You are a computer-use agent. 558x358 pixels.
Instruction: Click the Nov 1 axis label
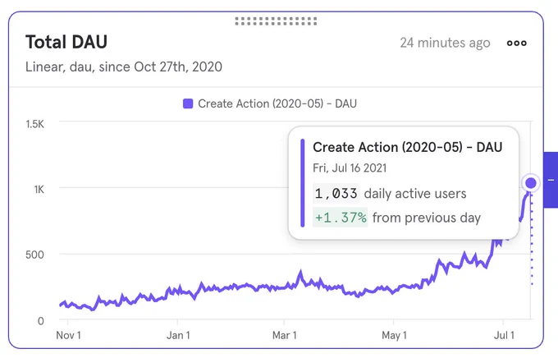tap(68, 335)
